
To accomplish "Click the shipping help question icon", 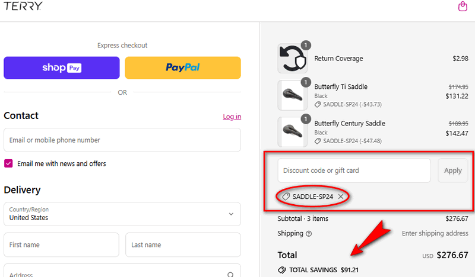I will tap(309, 233).
